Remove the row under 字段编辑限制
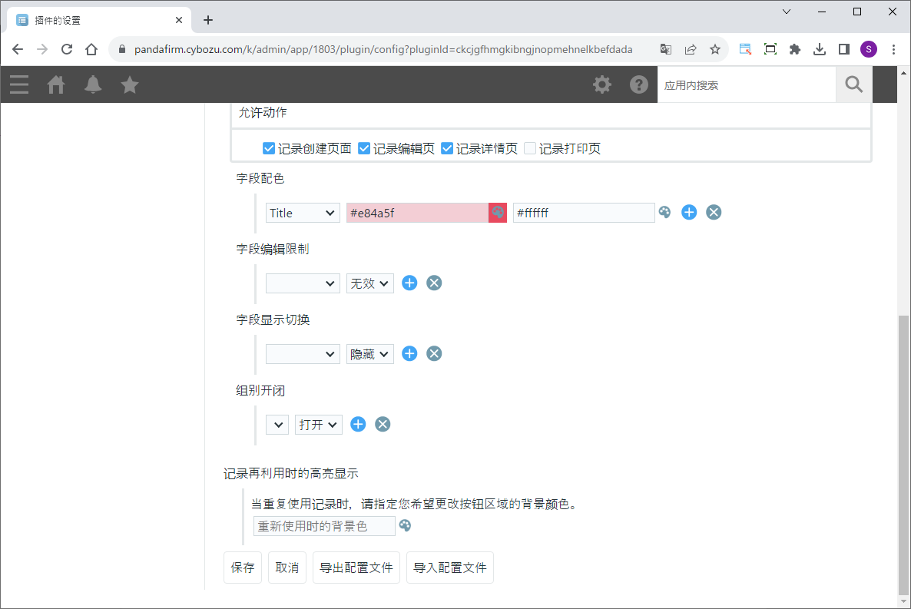The height and width of the screenshot is (609, 911). point(434,283)
